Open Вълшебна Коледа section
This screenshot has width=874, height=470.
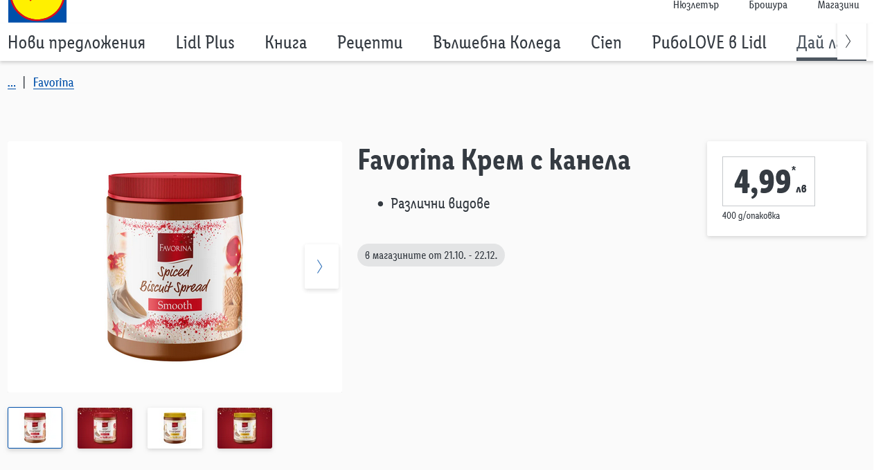click(497, 42)
